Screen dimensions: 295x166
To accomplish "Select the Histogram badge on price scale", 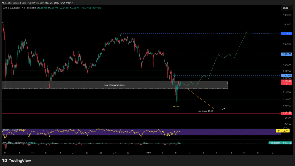I will click(x=274, y=143).
